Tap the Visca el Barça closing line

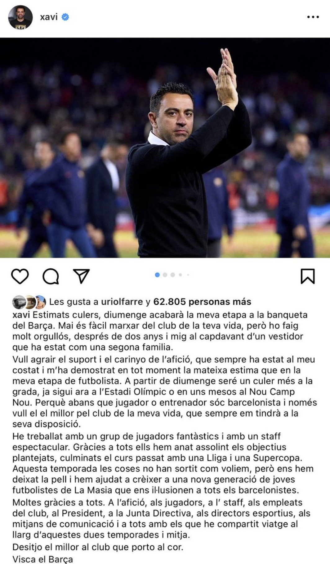click(x=42, y=559)
